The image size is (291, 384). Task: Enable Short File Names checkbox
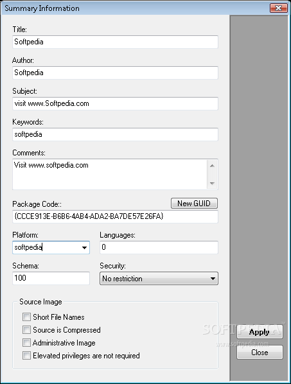(26, 317)
